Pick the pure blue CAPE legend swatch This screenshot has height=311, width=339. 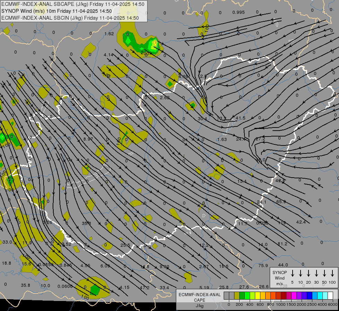tap(310, 295)
